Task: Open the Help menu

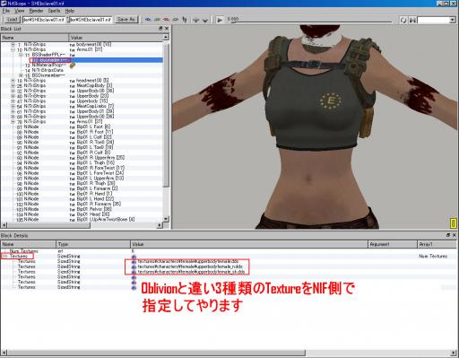Action: [x=70, y=11]
